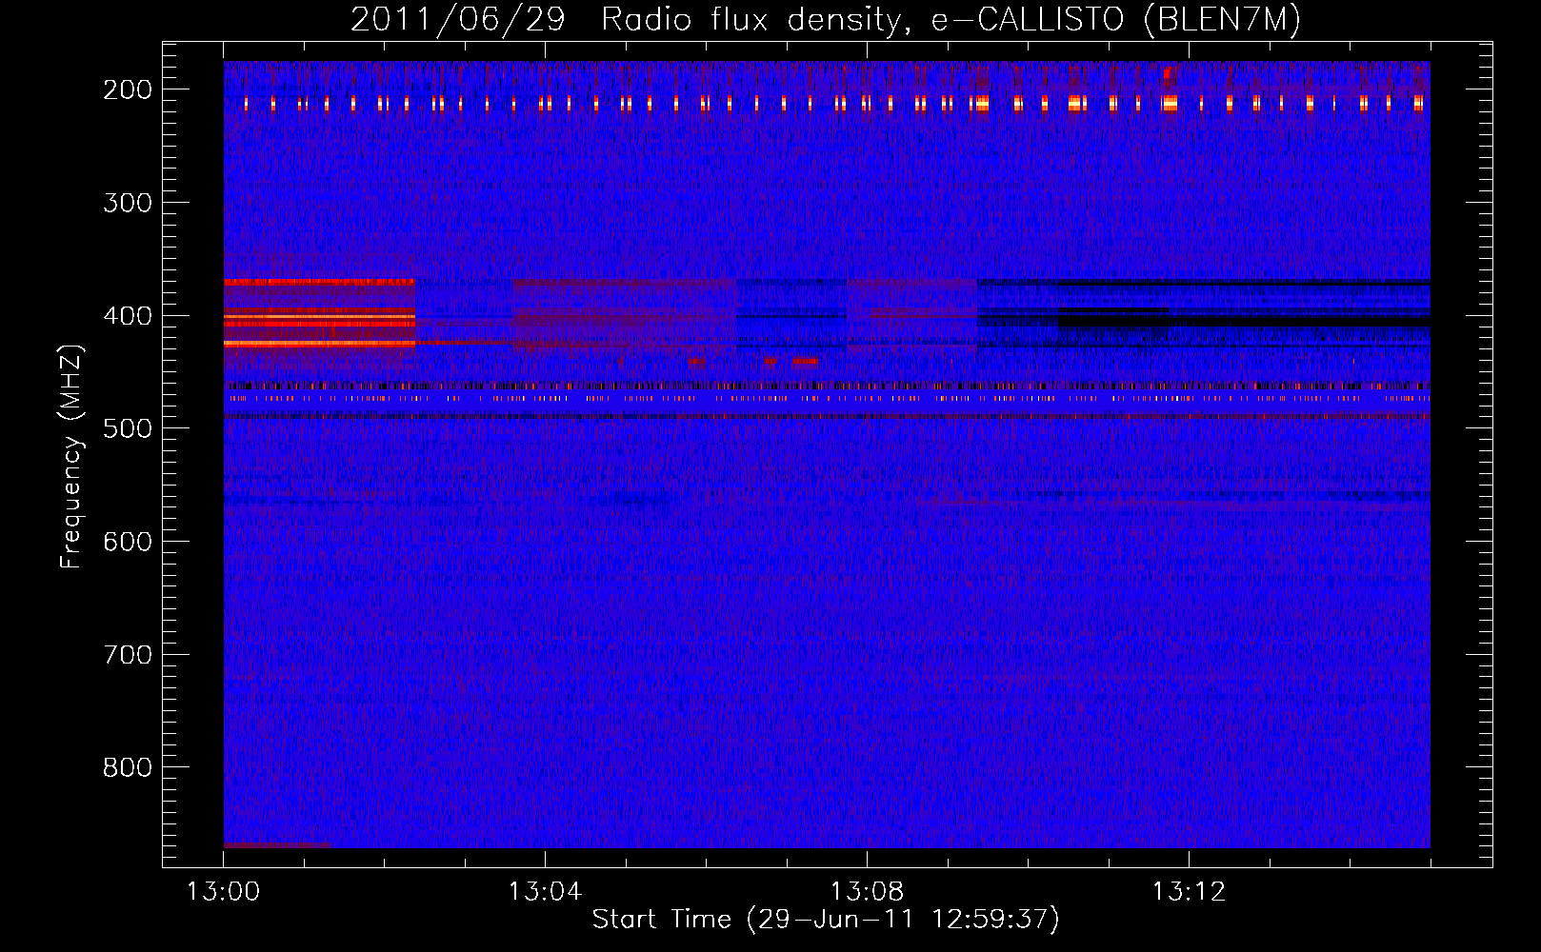Image resolution: width=1541 pixels, height=952 pixels.
Task: Click the '13:04' time tick label
Action: point(545,892)
